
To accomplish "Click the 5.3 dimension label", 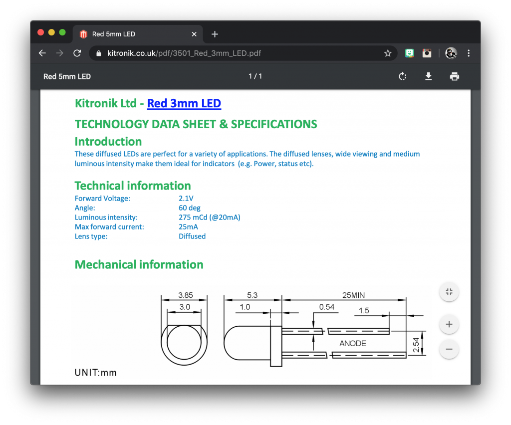I will click(x=252, y=295).
